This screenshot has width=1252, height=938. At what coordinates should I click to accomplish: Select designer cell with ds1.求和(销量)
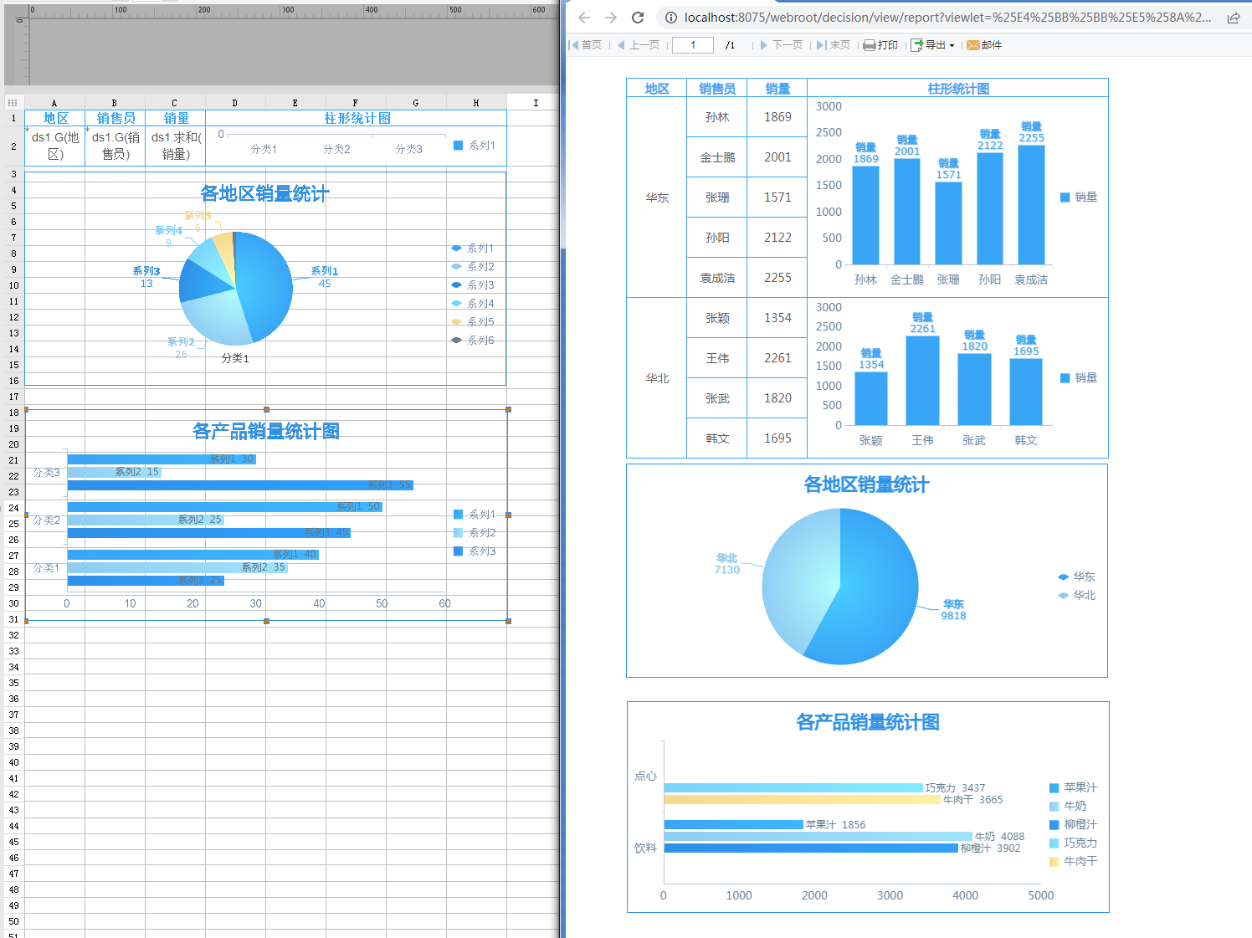(176, 146)
